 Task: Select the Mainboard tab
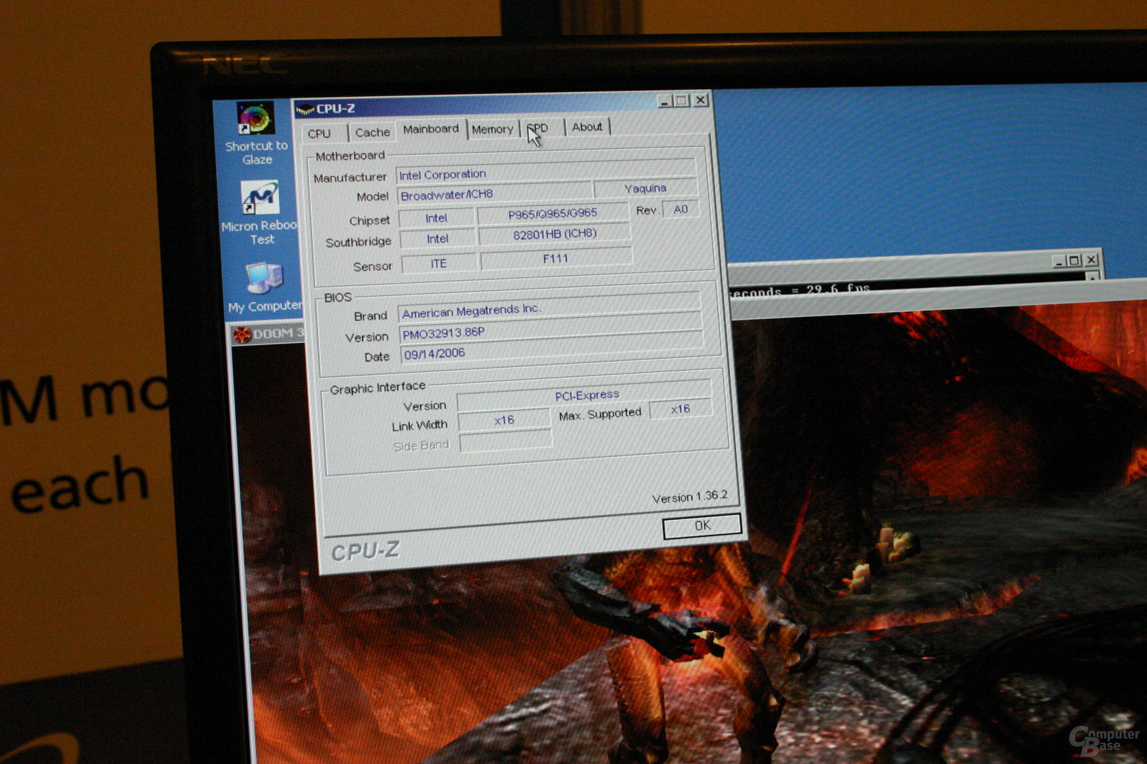[430, 129]
